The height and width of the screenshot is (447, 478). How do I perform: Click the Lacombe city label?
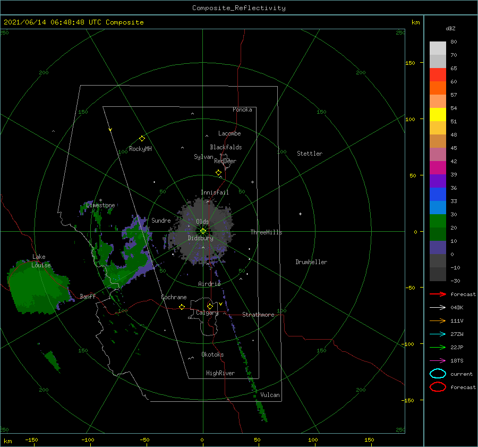tap(229, 133)
